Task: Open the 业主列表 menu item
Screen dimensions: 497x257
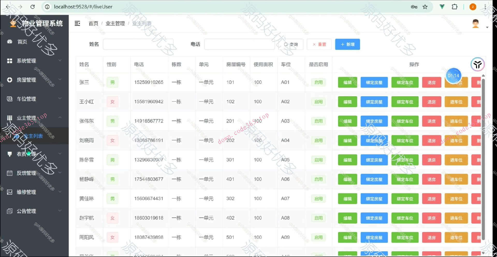Action: (x=33, y=136)
